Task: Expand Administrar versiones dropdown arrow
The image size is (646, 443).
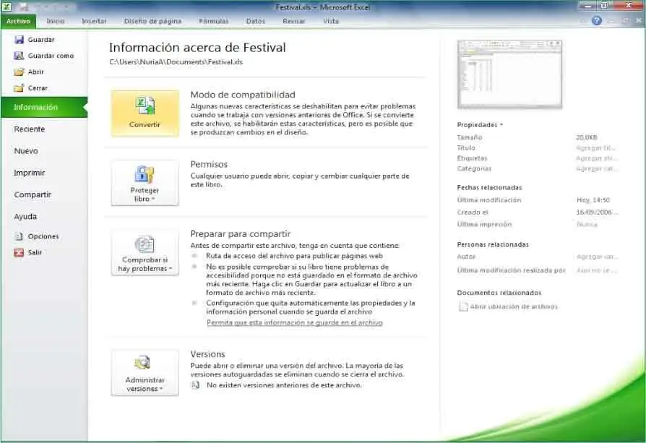Action: (160, 389)
